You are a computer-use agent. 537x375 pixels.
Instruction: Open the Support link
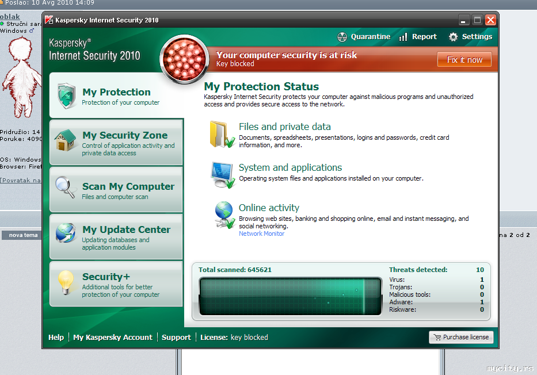click(176, 338)
